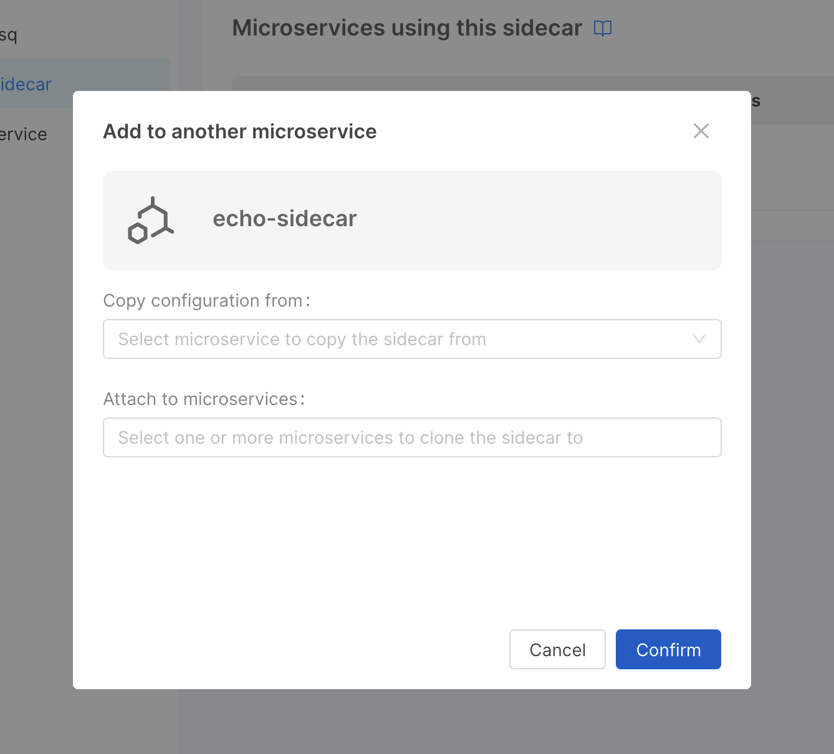The width and height of the screenshot is (834, 754).
Task: Cancel the 'Add to another microservice' dialog
Action: coord(557,649)
